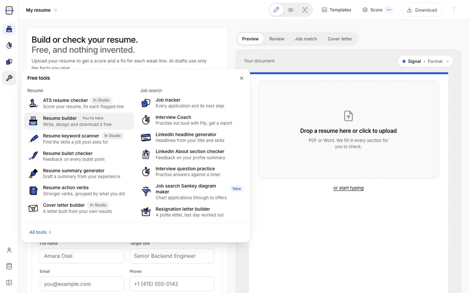The width and height of the screenshot is (469, 293).
Task: Open the ATS resume checker tool
Action: coord(79,103)
